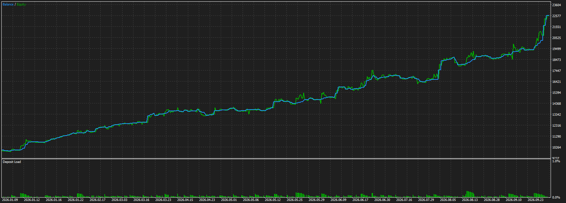
Task: Click the 2026.05.12 date label
Action: (x=273, y=200)
